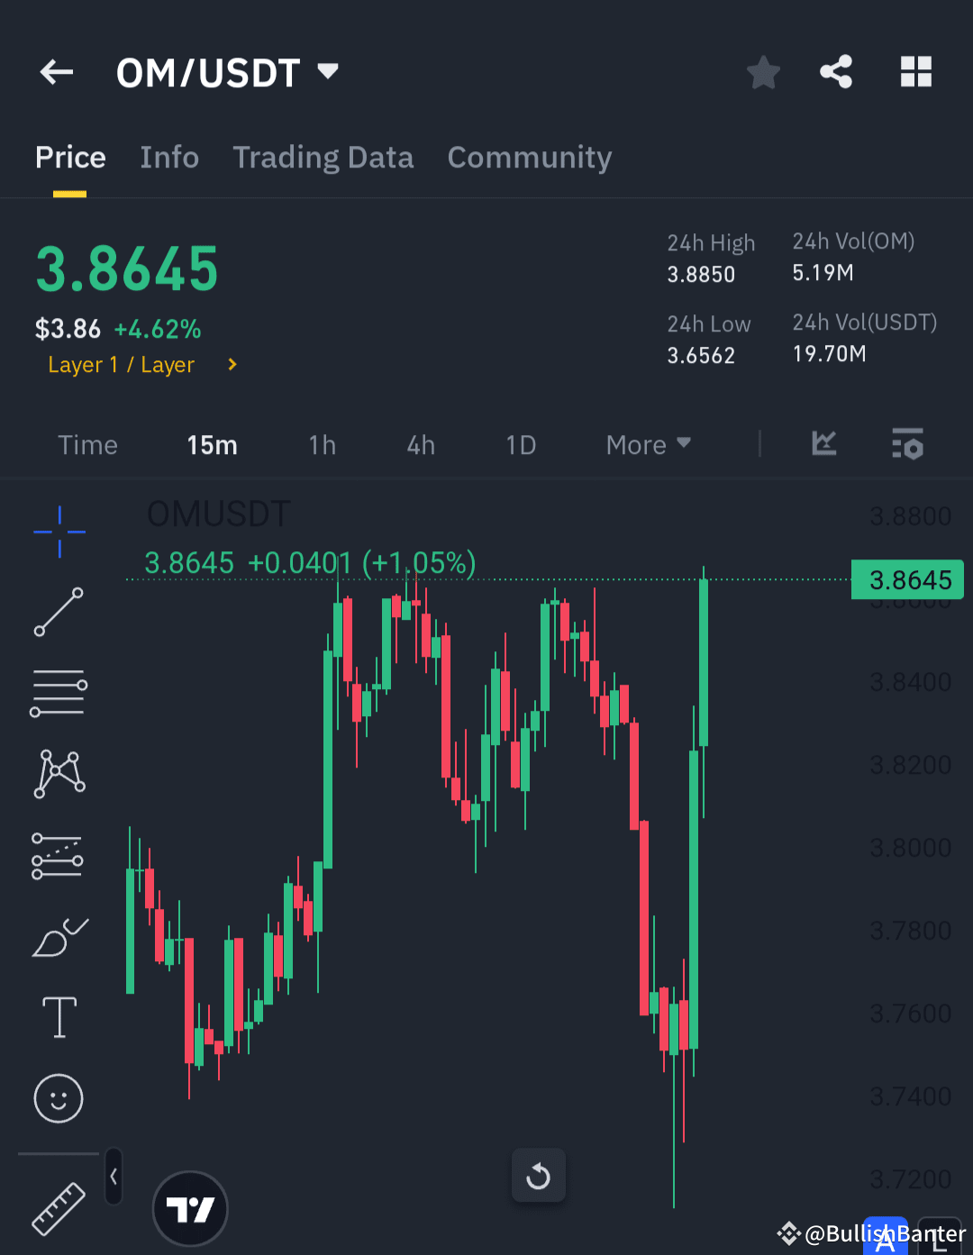Refresh the chart view
Image resolution: width=973 pixels, height=1255 pixels.
538,1176
